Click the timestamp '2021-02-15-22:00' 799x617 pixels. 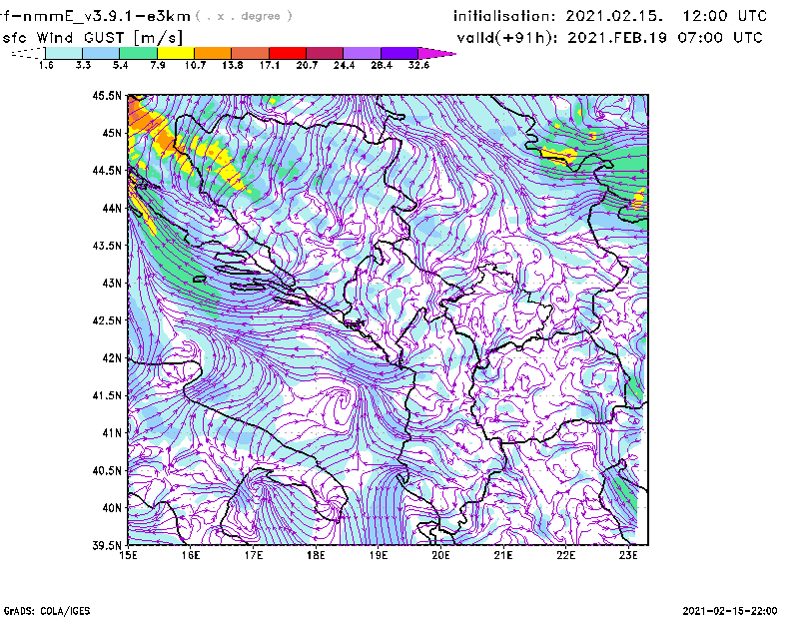pyautogui.click(x=730, y=611)
